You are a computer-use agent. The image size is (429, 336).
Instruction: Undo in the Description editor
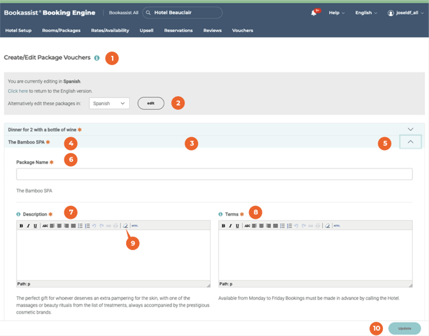pyautogui.click(x=94, y=226)
